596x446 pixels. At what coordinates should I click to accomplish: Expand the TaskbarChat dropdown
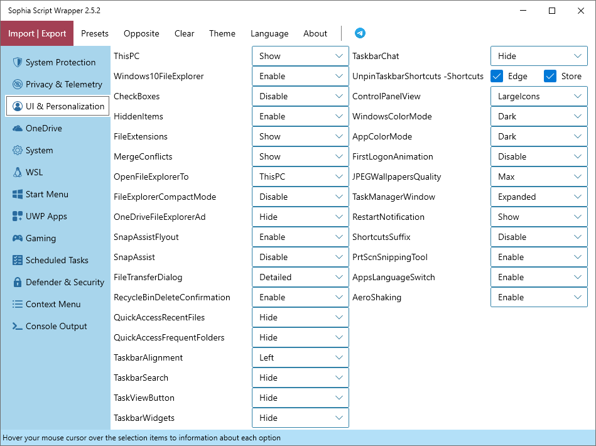coord(539,56)
